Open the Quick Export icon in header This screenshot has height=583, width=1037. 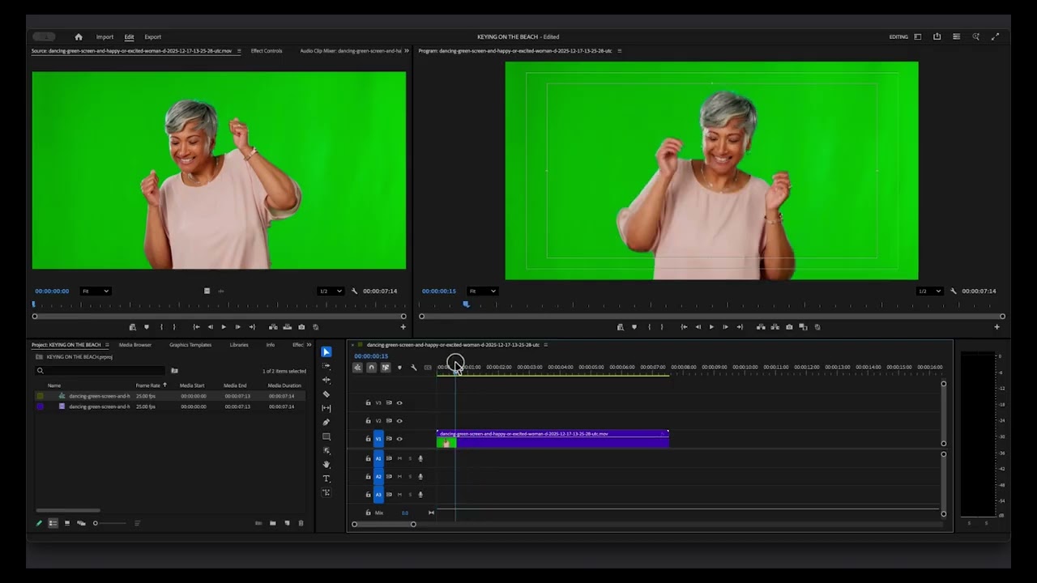937,36
